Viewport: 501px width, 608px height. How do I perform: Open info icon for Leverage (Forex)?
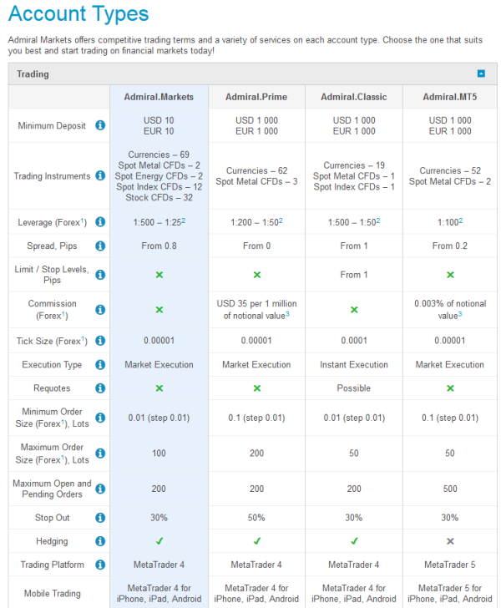pos(100,222)
